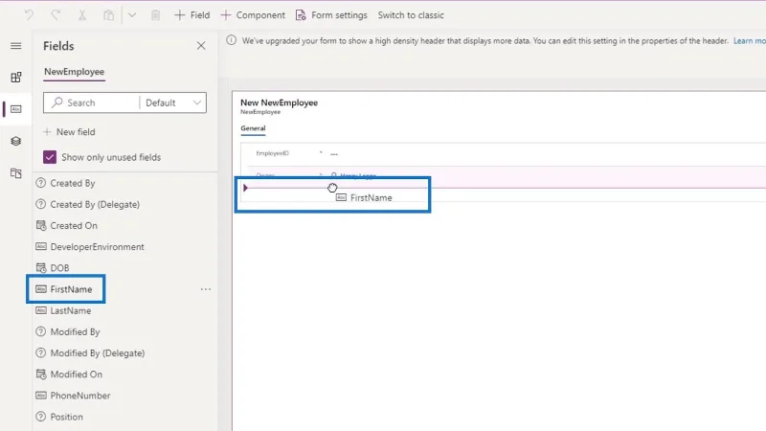Click the Cut scissors icon

point(82,15)
